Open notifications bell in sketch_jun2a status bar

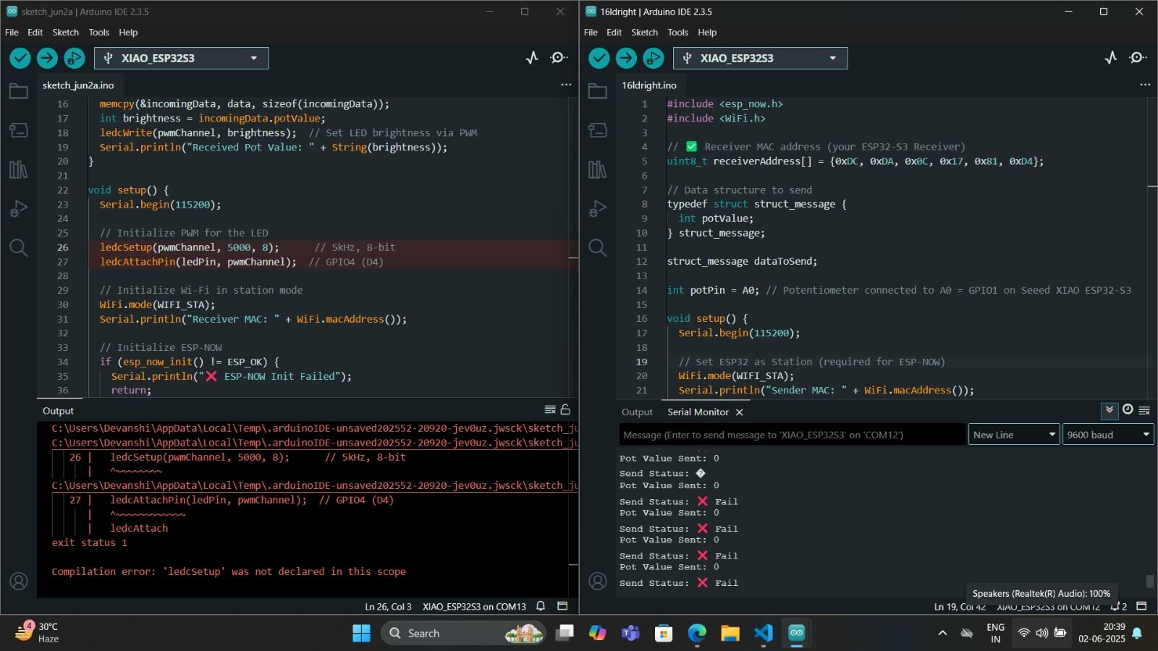tap(541, 606)
